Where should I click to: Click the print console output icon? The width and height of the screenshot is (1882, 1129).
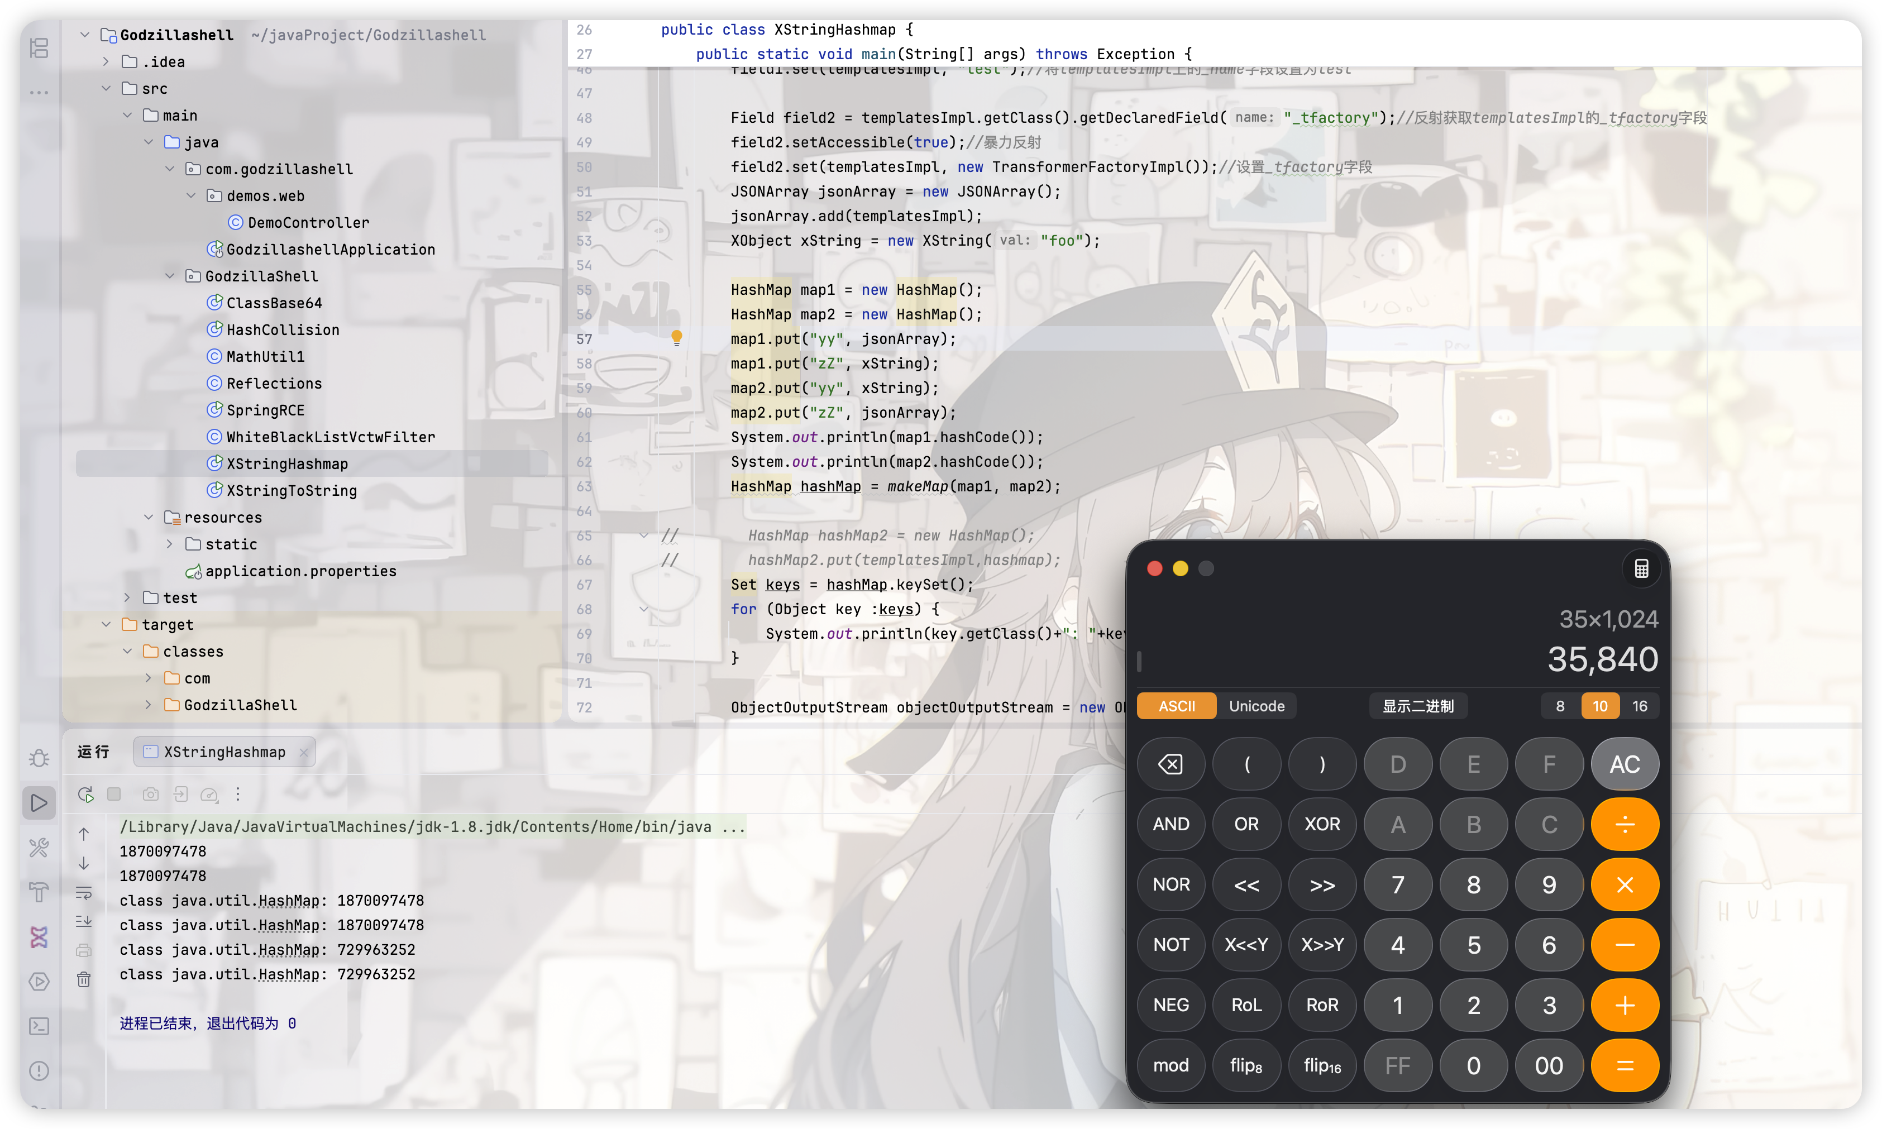[84, 950]
